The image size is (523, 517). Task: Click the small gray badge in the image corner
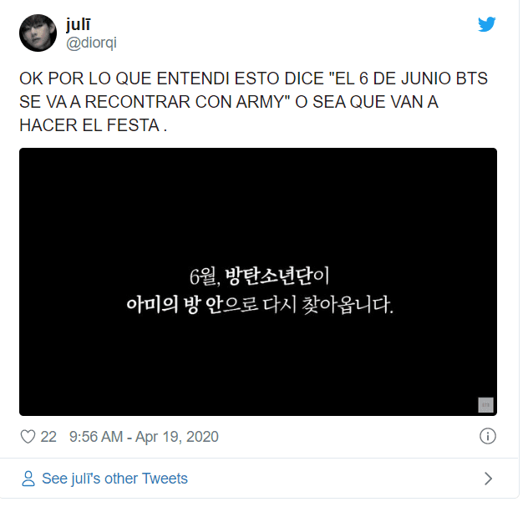click(485, 405)
